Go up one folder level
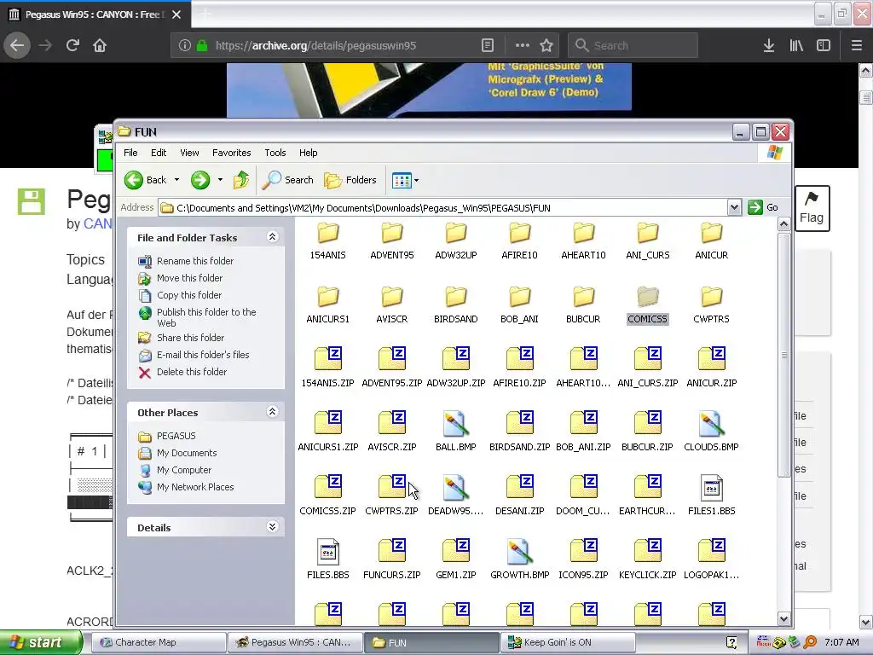This screenshot has width=873, height=655. click(241, 180)
